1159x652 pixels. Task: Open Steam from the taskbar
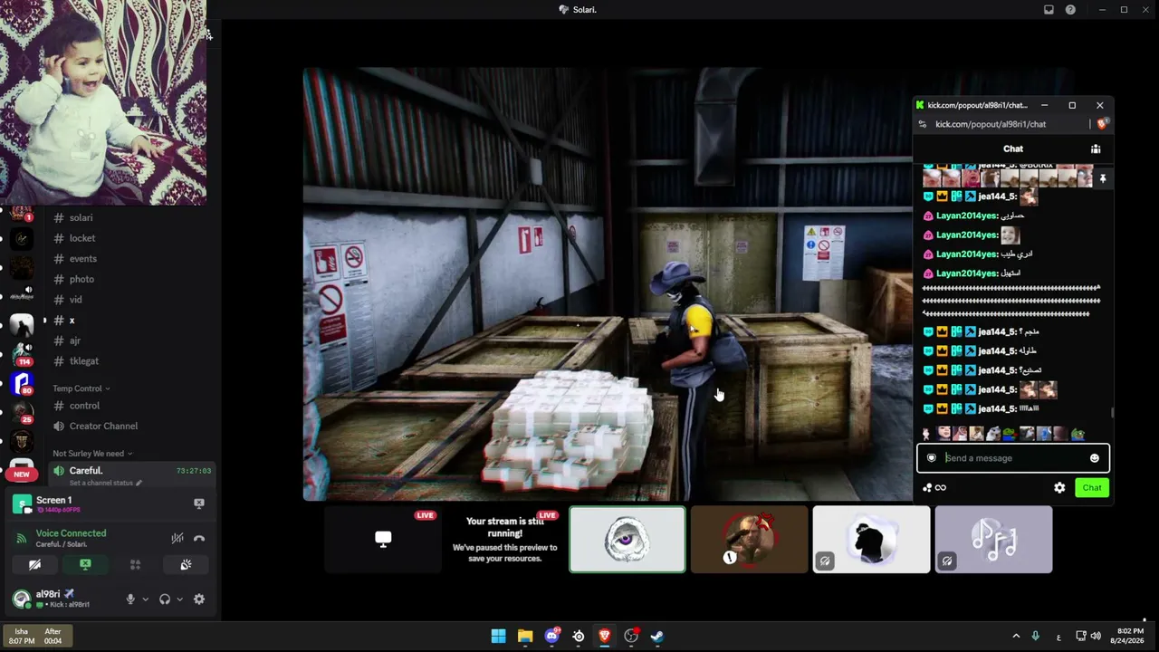tap(657, 636)
